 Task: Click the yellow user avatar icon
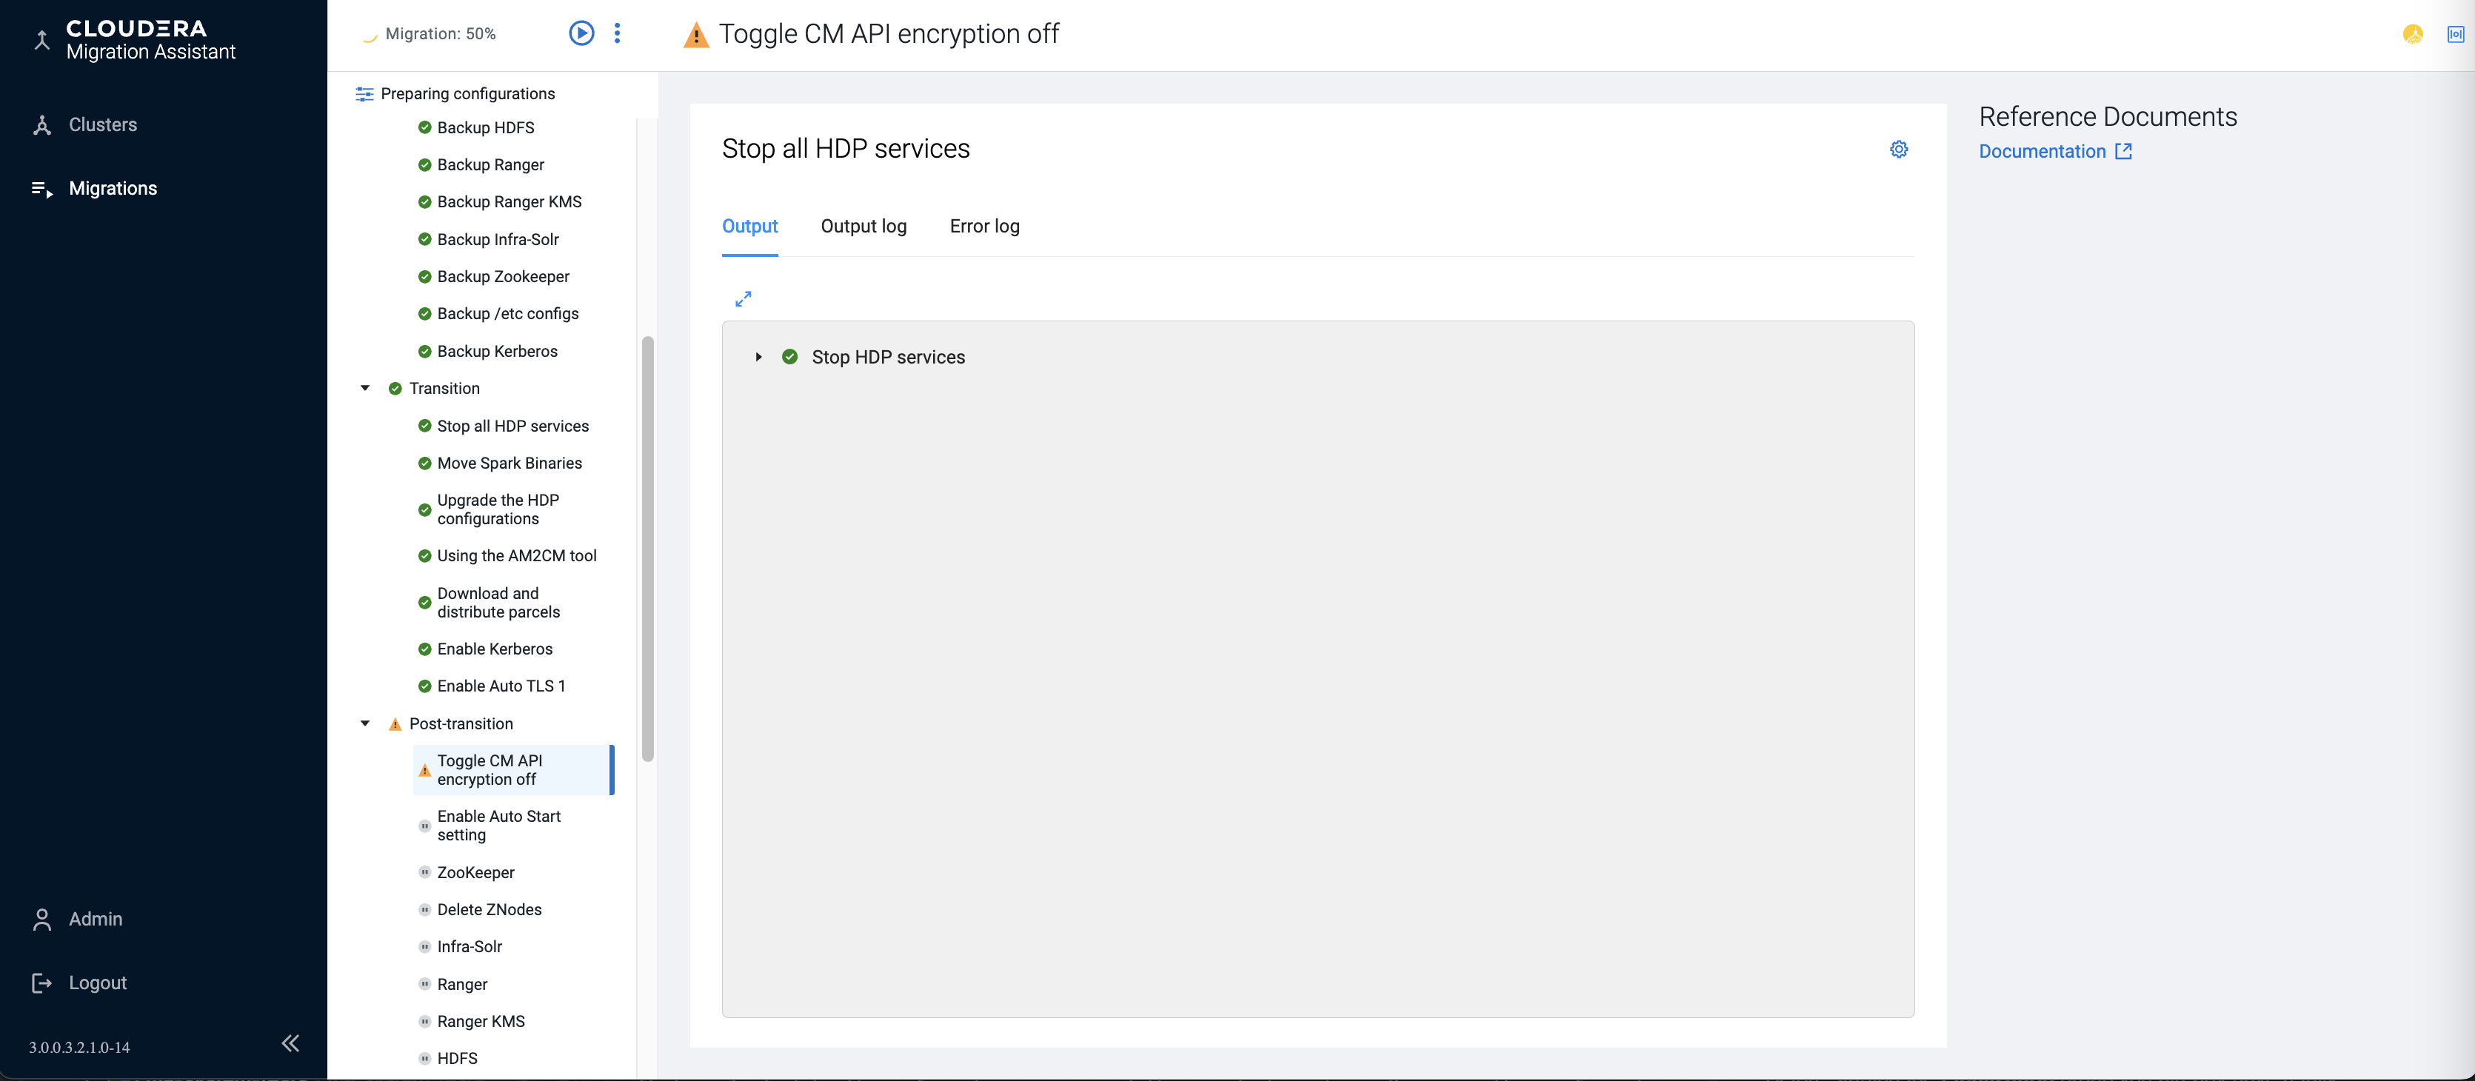[x=2413, y=33]
